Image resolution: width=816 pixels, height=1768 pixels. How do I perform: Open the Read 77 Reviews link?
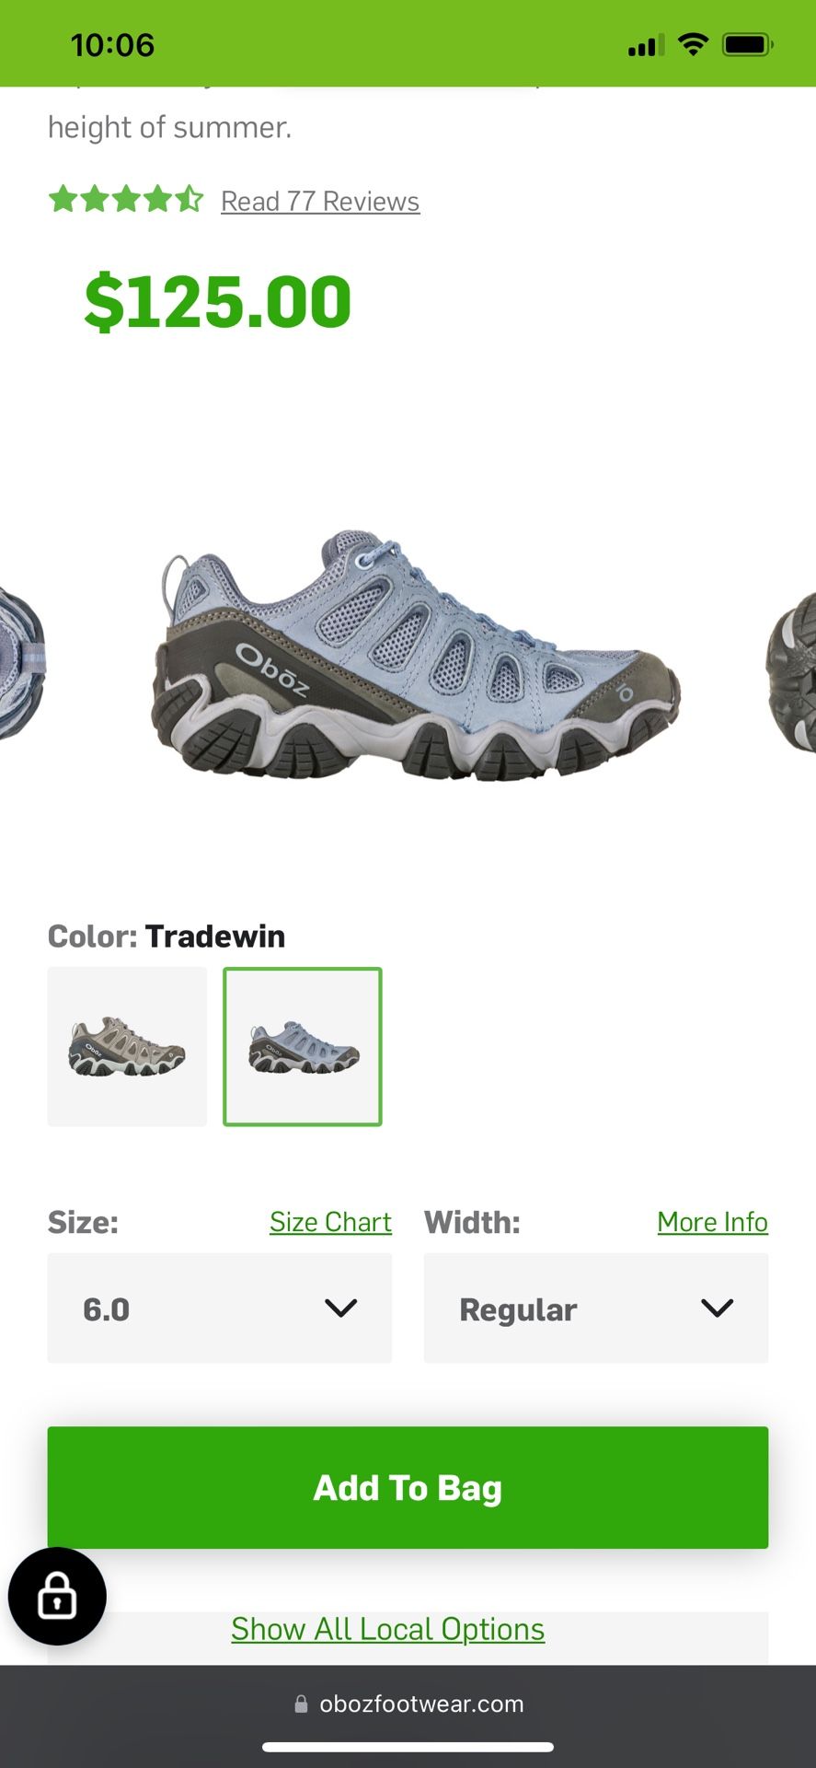click(x=320, y=201)
